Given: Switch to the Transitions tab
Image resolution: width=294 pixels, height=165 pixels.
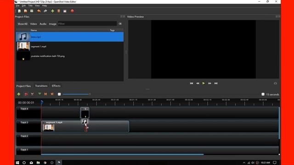Looking at the screenshot, I should coord(41,86).
